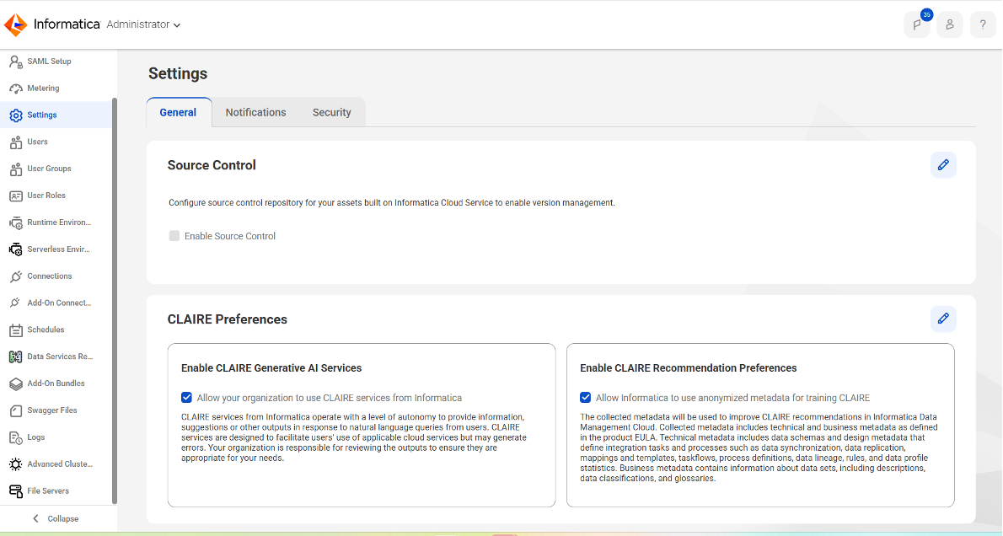
Task: Click the SAML Setup sidebar icon
Action: pos(15,62)
